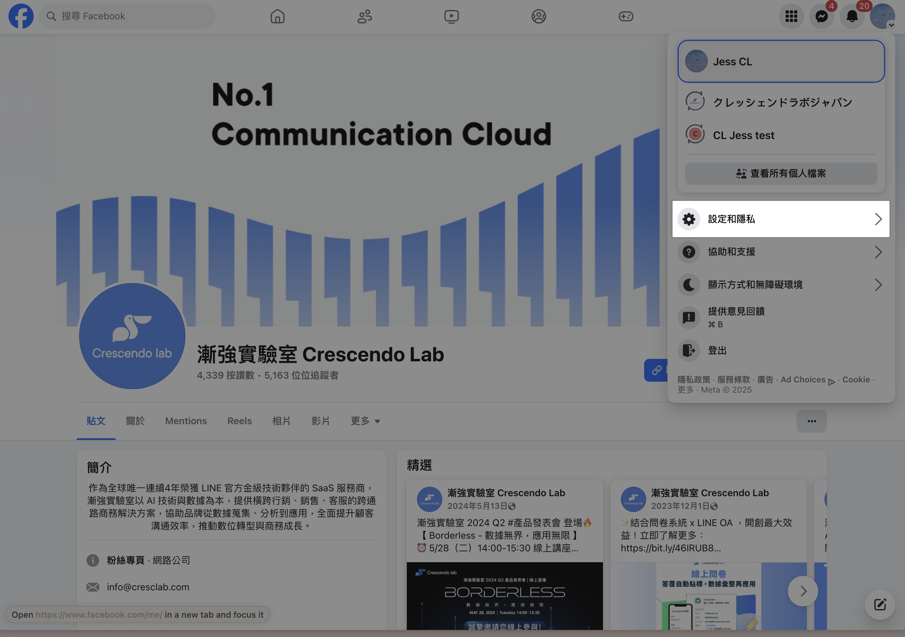Click #產品發表會 hashtag in featured post
The width and height of the screenshot is (905, 637).
click(534, 523)
